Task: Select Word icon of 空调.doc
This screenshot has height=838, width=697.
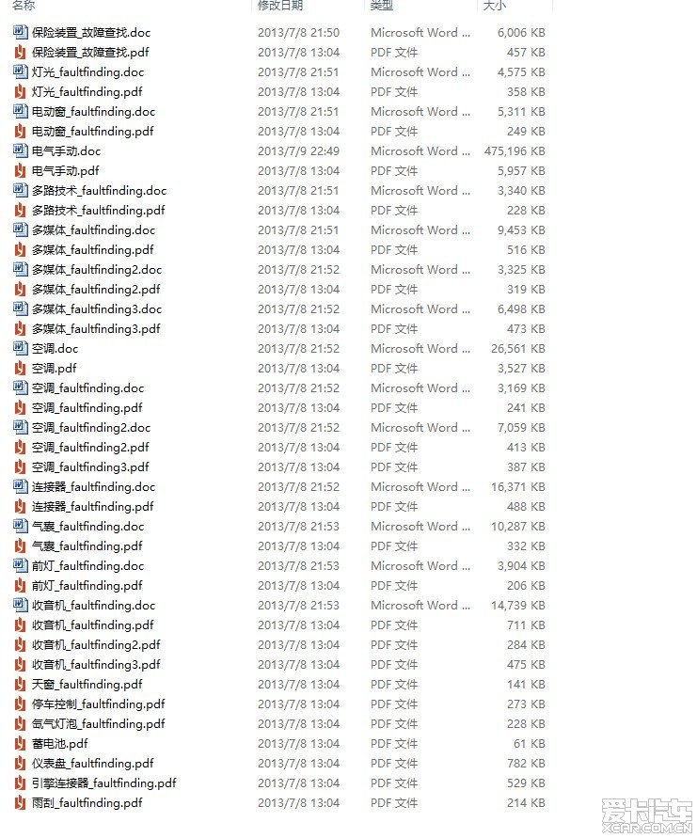Action: pyautogui.click(x=21, y=348)
